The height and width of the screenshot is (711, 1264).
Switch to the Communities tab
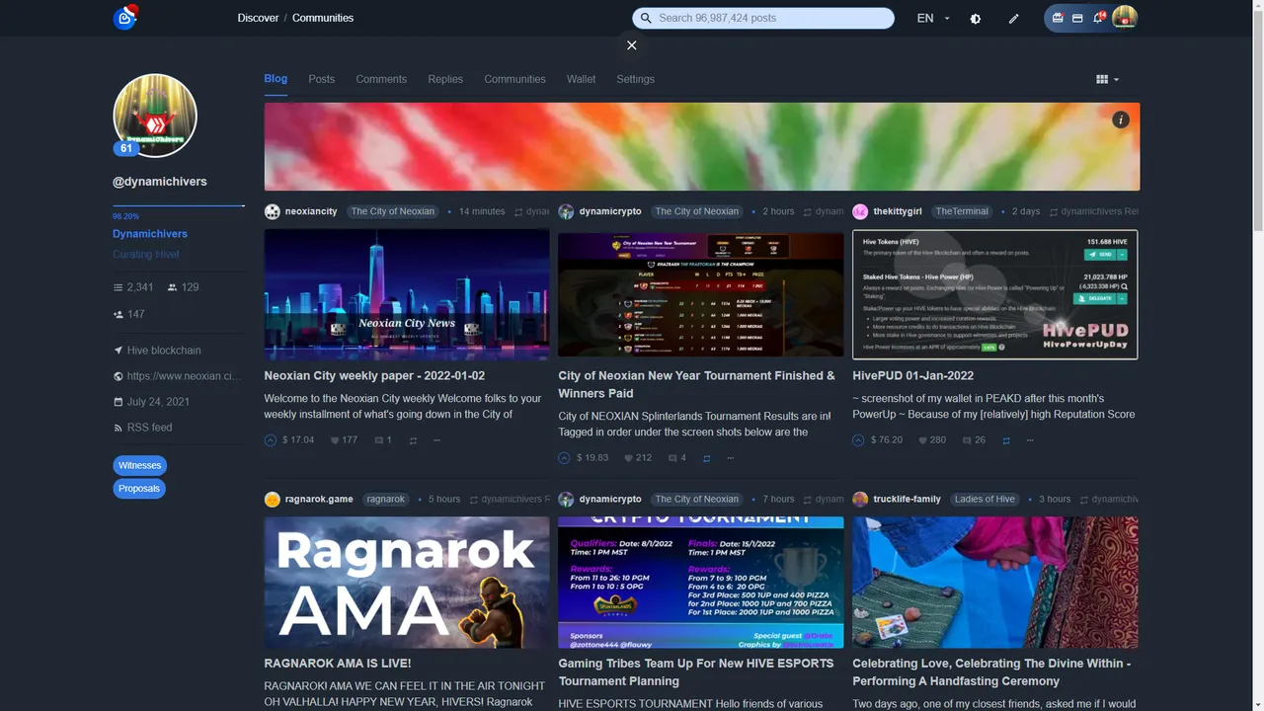click(514, 79)
